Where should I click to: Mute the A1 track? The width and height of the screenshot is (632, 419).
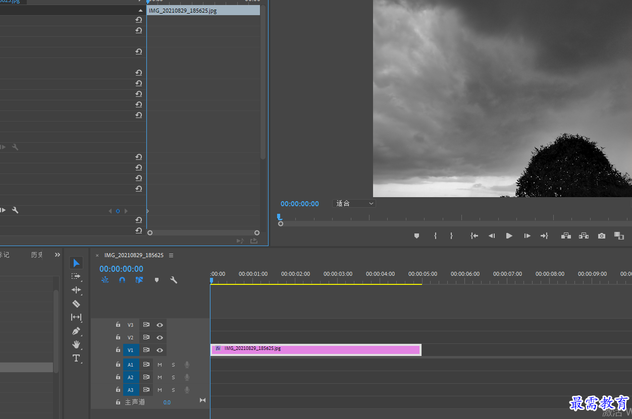coord(160,364)
